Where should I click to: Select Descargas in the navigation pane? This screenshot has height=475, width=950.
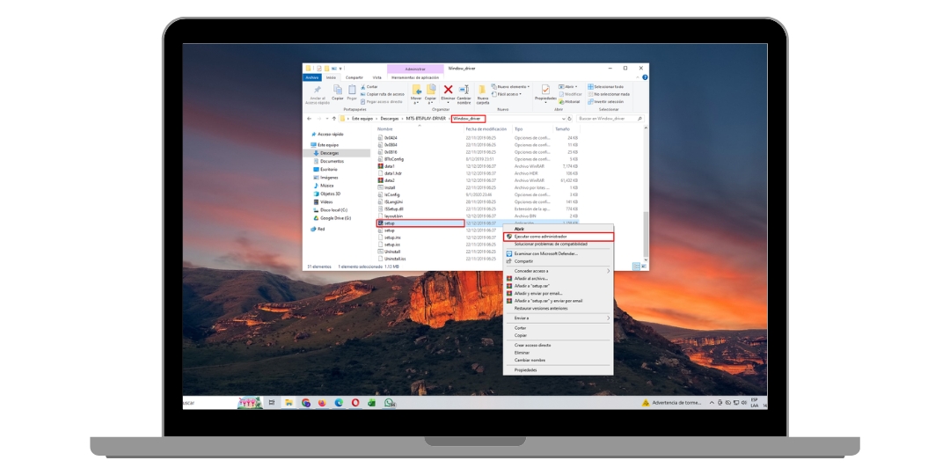328,152
